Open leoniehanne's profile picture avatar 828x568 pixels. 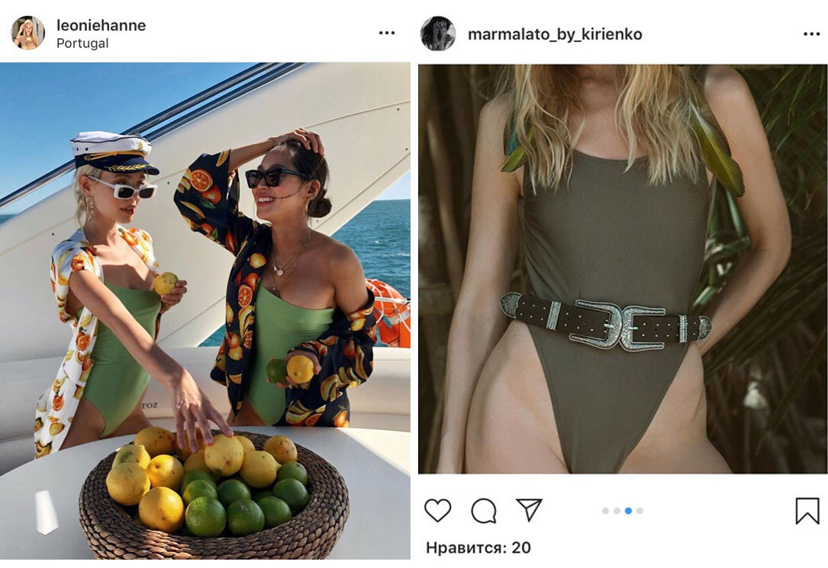[x=28, y=33]
